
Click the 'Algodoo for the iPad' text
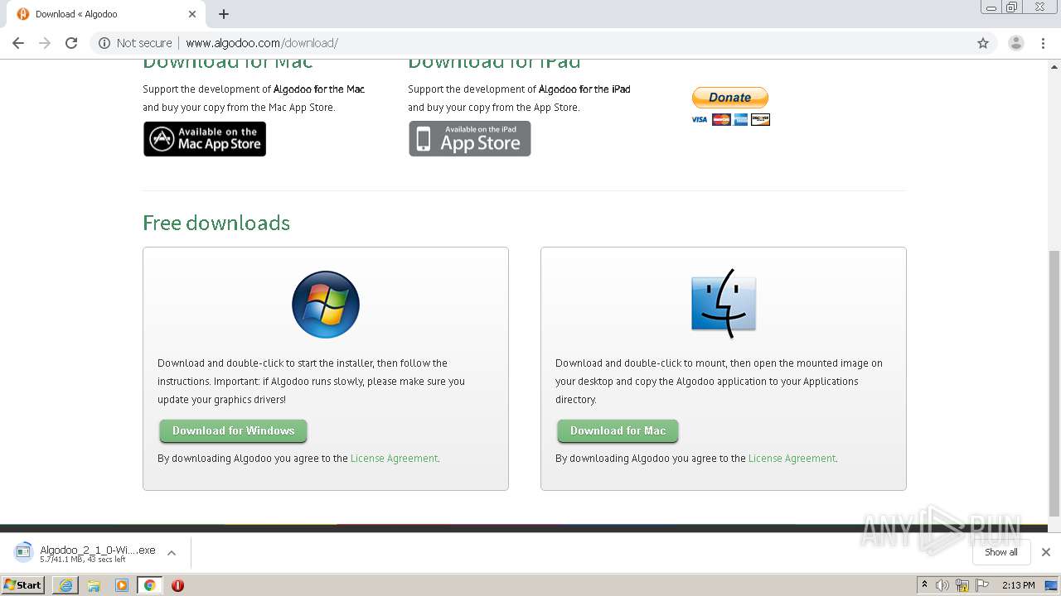(x=584, y=89)
